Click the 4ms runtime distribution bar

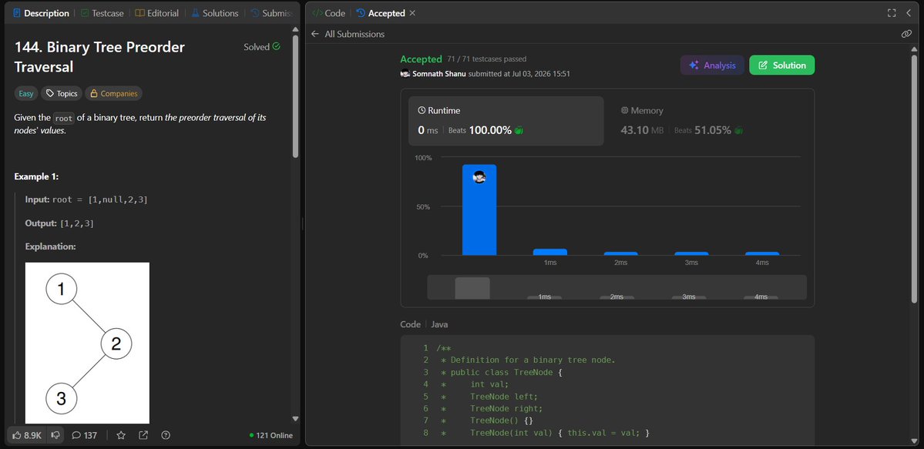tap(762, 253)
